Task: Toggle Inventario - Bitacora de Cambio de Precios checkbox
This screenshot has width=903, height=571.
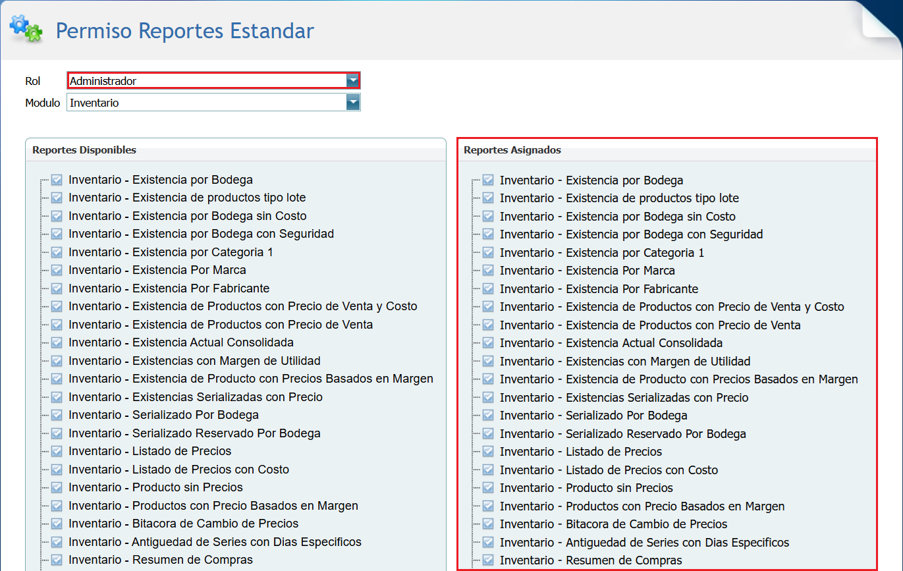Action: 56,524
